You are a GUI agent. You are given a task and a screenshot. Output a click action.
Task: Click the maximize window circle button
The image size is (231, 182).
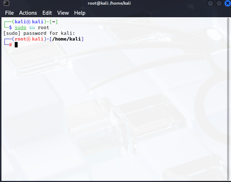click(219, 3)
